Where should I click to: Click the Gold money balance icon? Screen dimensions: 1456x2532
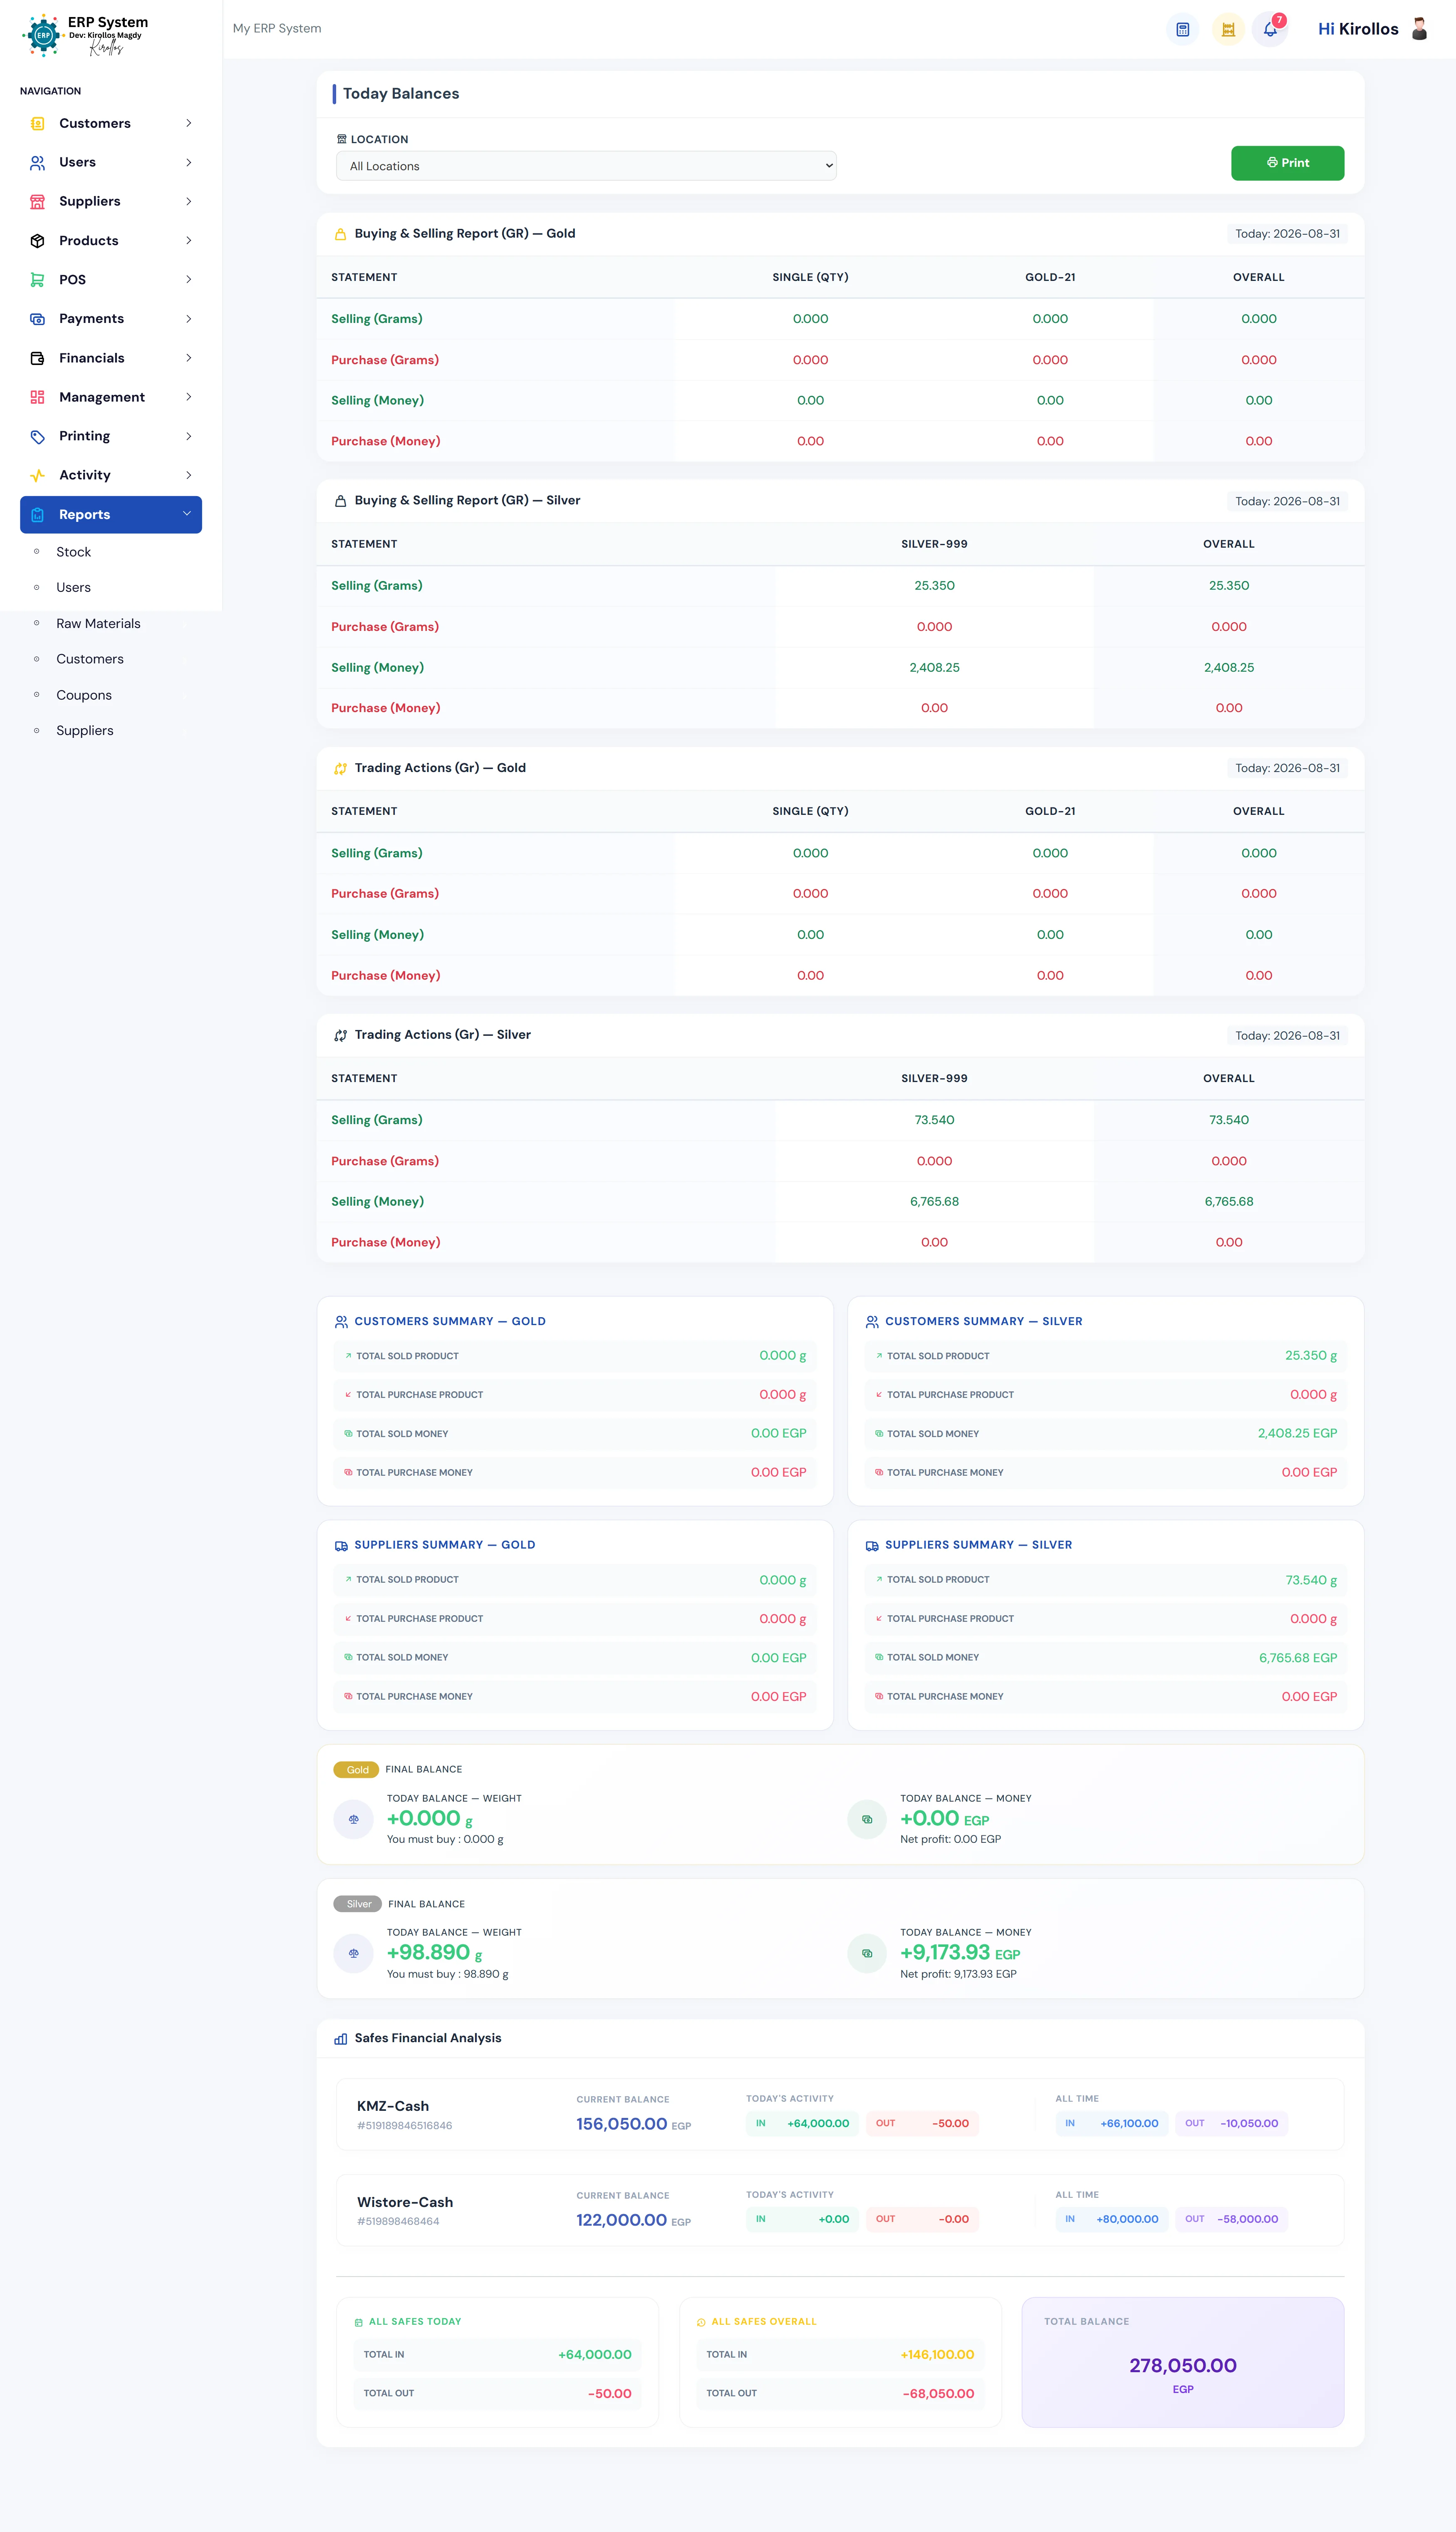867,1819
